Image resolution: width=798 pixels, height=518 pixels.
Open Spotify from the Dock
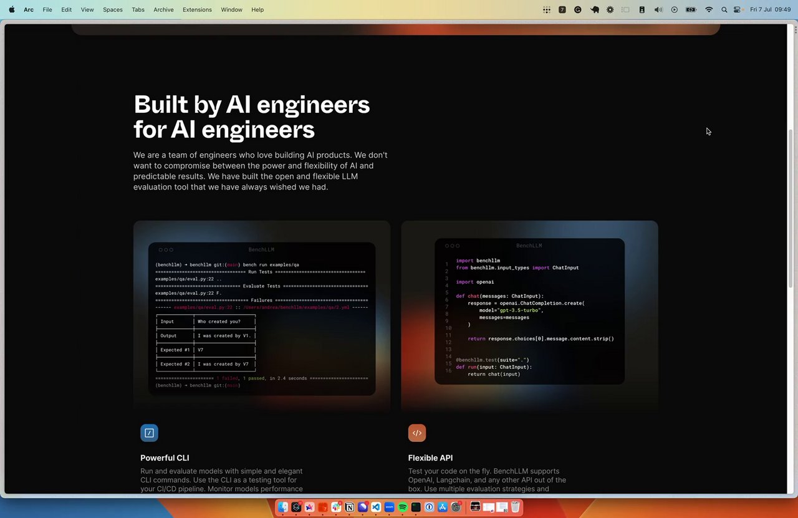coord(403,507)
